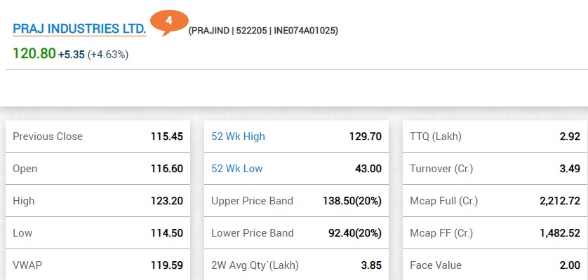
Task: Click the Upper Price Band label
Action: 252,201
